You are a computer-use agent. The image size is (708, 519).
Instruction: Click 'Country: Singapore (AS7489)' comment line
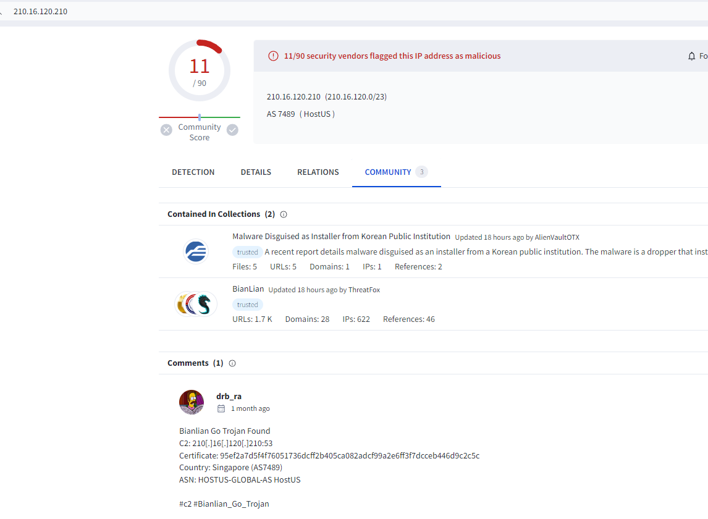[230, 467]
